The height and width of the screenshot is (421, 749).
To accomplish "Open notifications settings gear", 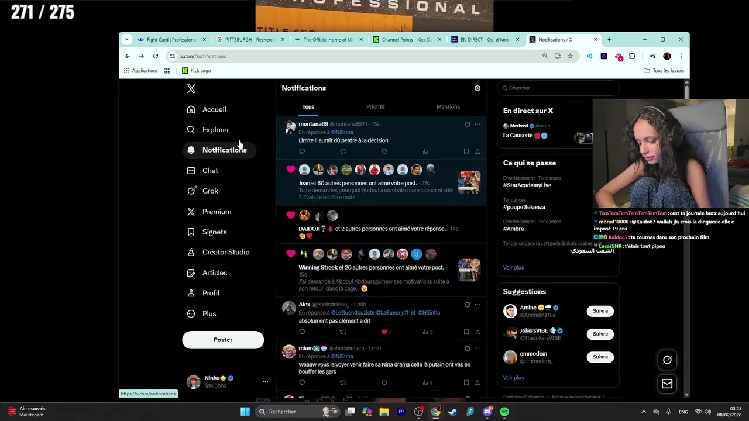I will (x=477, y=88).
